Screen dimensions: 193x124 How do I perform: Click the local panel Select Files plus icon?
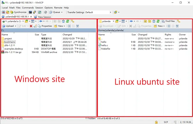(x=69, y=26)
